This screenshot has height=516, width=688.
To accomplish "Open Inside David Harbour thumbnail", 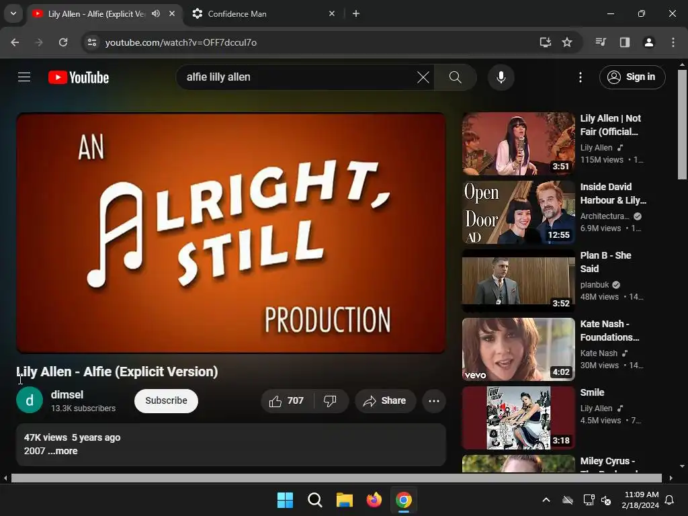I will 518,212.
